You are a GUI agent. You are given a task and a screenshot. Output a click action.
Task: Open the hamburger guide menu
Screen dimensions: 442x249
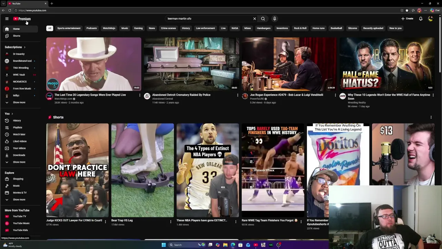click(x=7, y=19)
